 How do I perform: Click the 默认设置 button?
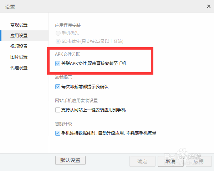point(70,160)
